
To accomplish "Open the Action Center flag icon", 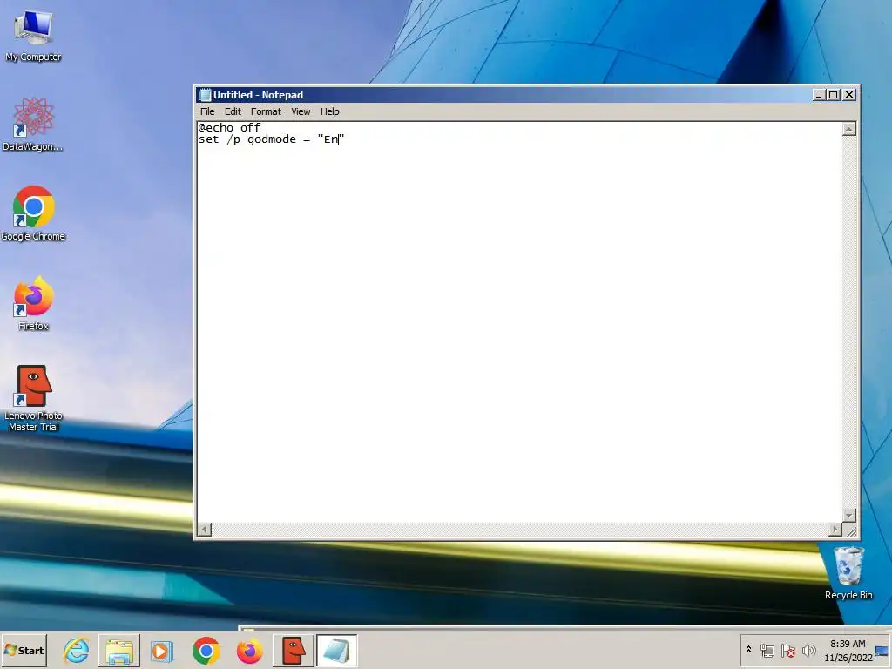I will (x=787, y=650).
